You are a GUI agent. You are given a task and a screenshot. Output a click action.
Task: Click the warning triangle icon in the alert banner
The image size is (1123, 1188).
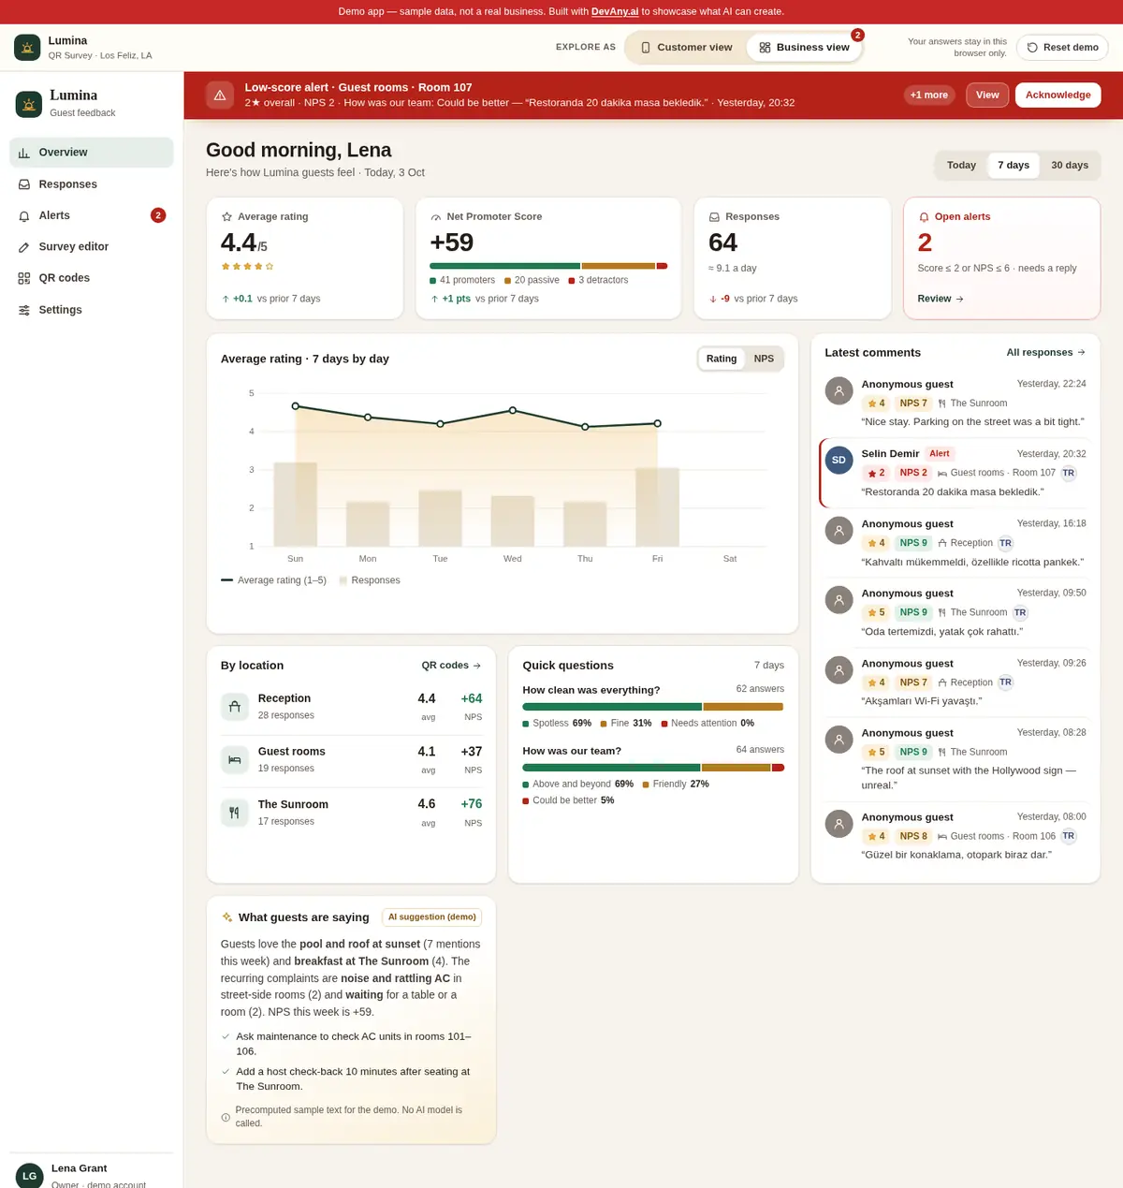point(220,95)
